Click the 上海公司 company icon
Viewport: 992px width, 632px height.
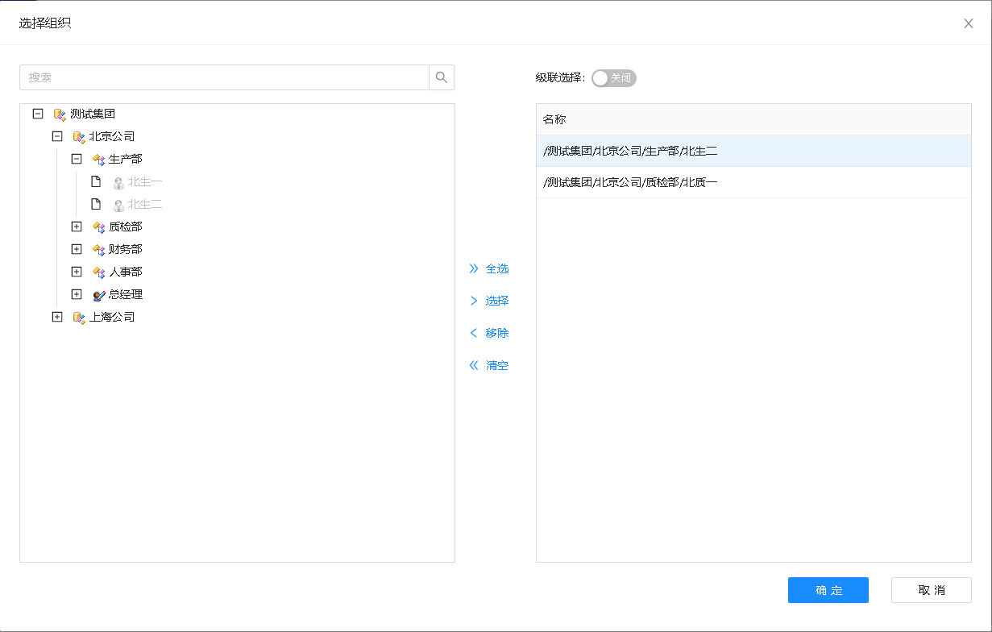click(x=79, y=318)
